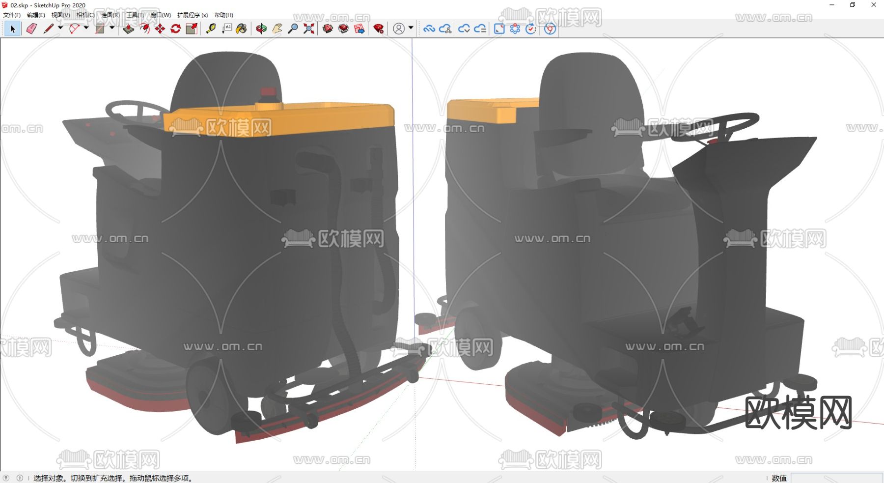This screenshot has height=483, width=884.
Task: Choose the Paint Bucket tool
Action: point(241,29)
